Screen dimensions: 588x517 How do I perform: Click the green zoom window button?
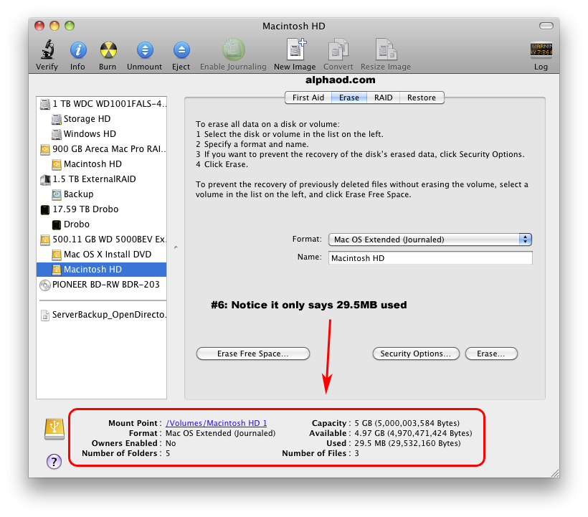(x=70, y=26)
